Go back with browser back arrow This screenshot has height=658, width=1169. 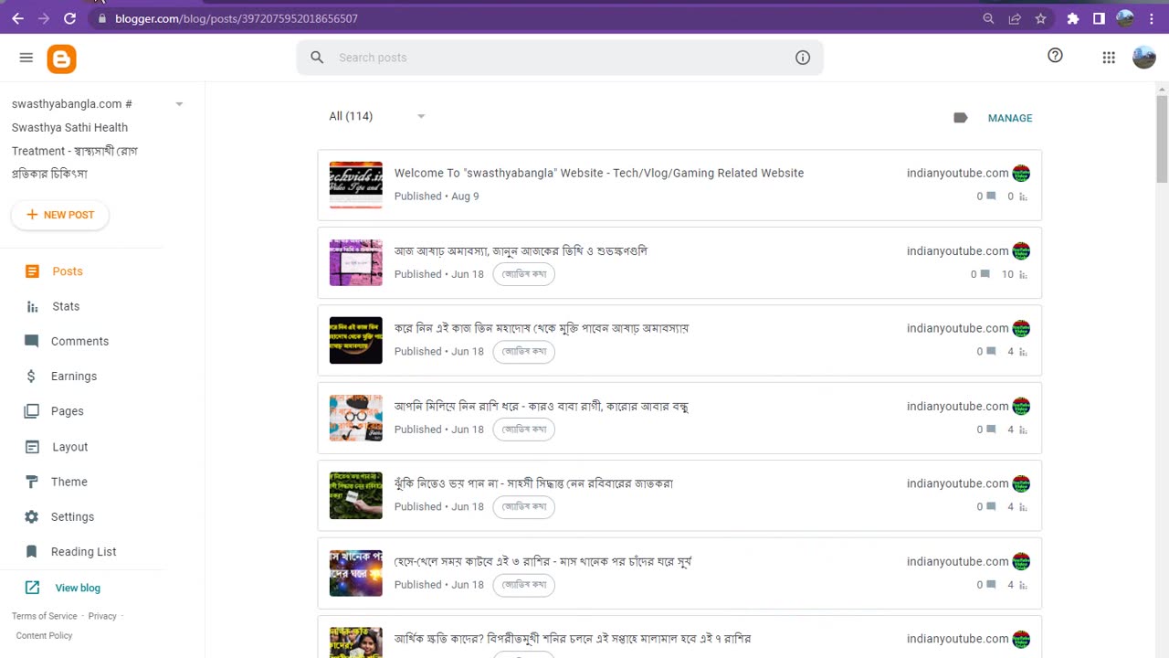pos(17,18)
